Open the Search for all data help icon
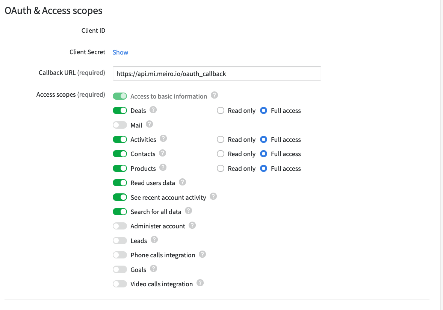The height and width of the screenshot is (310, 443). point(189,211)
